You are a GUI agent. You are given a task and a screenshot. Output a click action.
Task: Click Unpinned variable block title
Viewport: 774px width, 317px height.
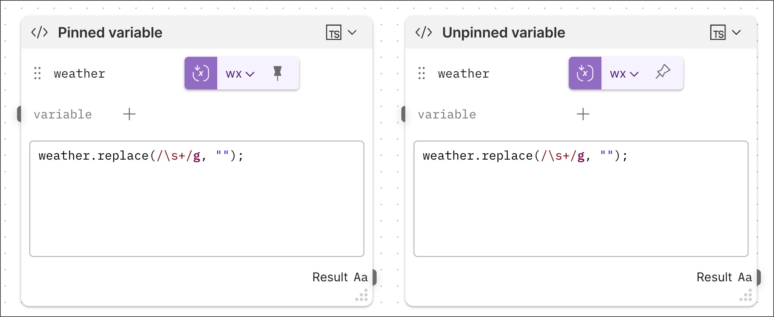[x=504, y=33]
